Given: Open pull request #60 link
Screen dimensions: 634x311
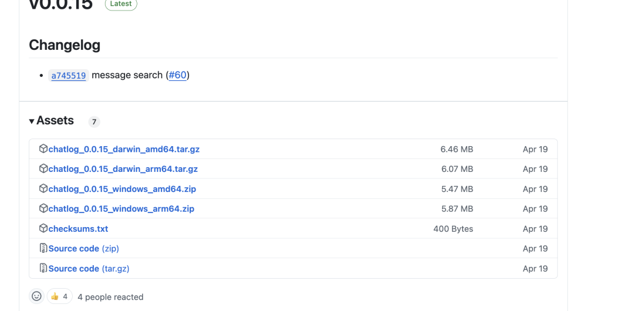Looking at the screenshot, I should pos(177,75).
